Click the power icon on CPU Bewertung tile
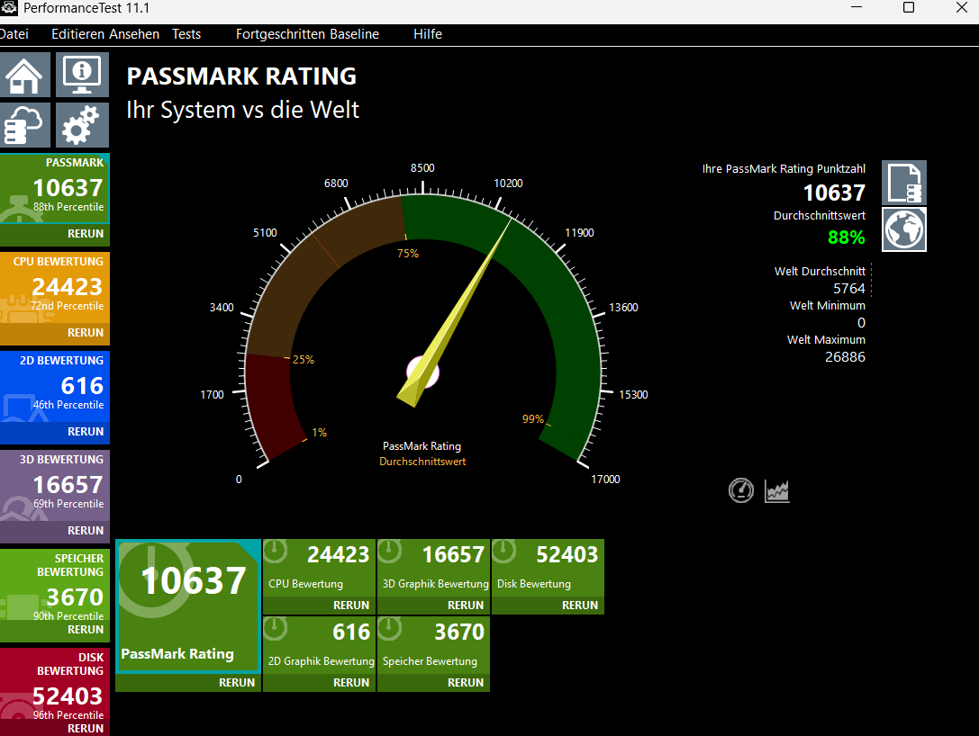The image size is (979, 736). pyautogui.click(x=276, y=551)
